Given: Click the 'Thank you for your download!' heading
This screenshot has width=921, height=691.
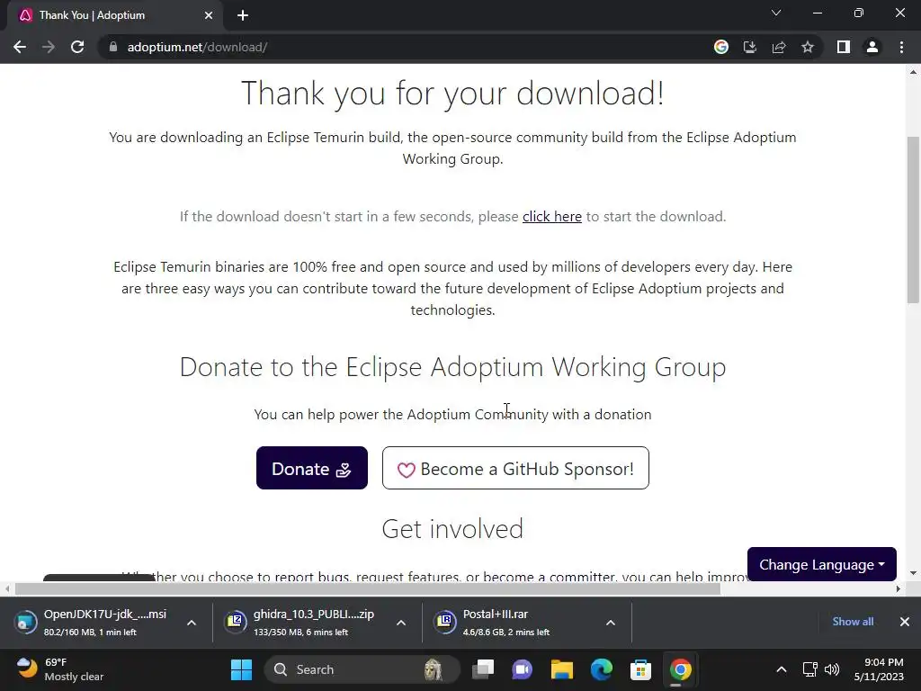Looking at the screenshot, I should [452, 93].
